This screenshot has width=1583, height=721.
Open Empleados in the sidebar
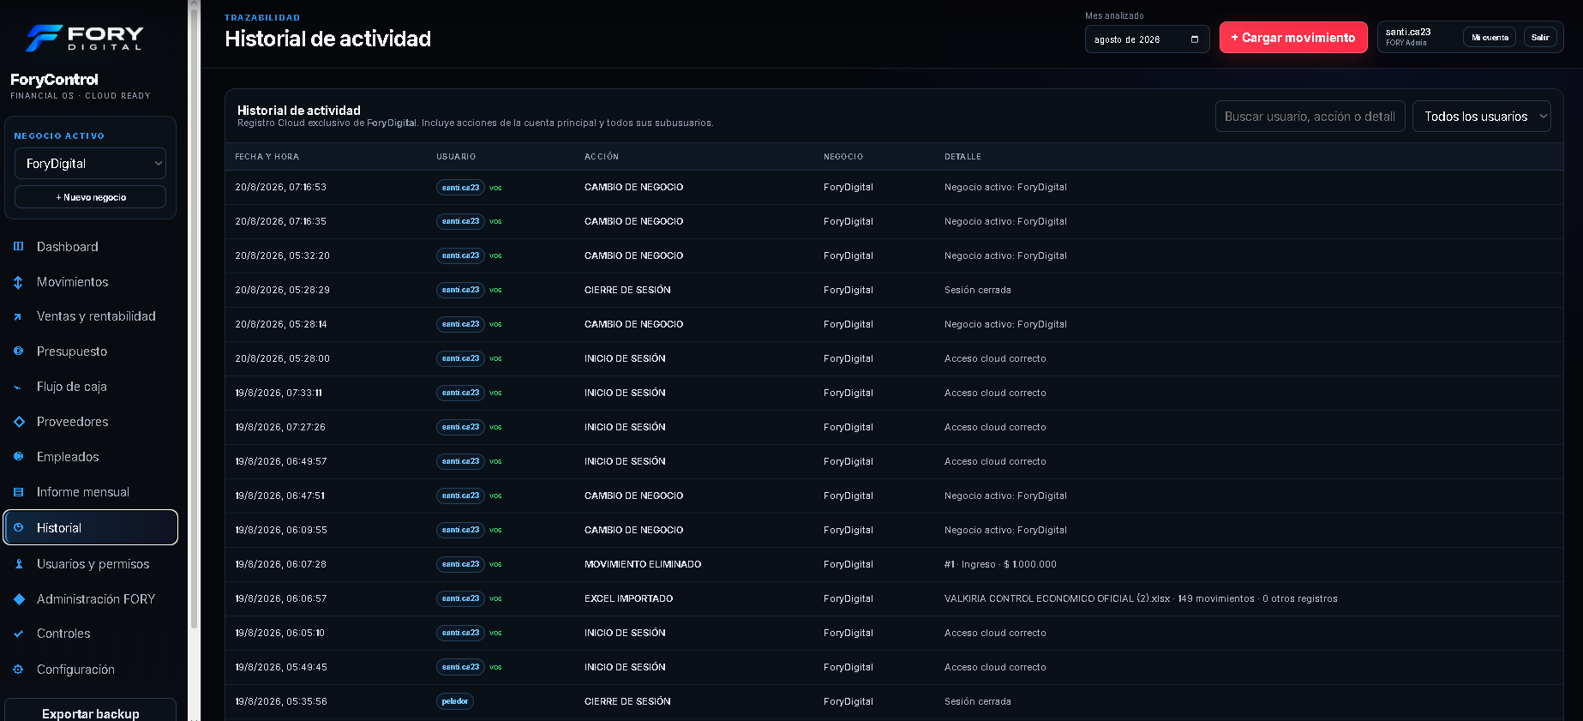pyautogui.click(x=90, y=457)
